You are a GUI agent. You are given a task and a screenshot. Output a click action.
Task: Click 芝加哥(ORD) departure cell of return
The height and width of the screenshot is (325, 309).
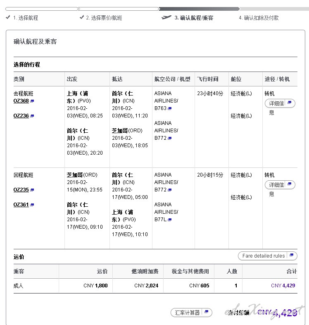(x=82, y=175)
